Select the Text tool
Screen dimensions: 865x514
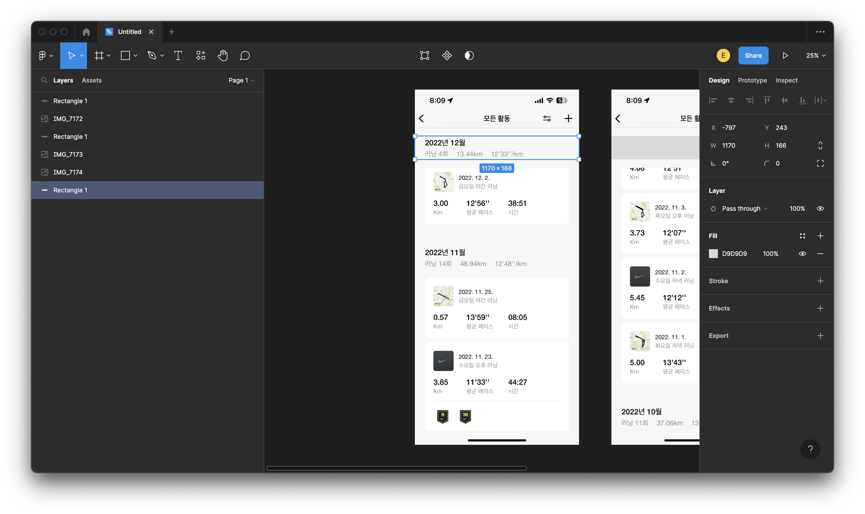click(178, 55)
